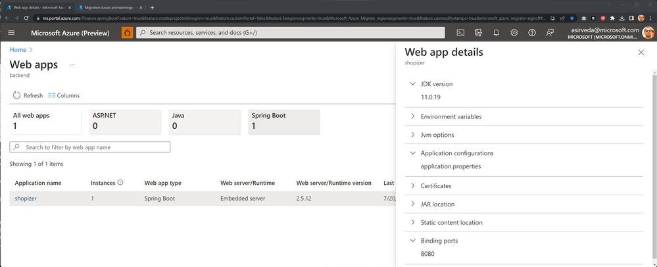657x267 pixels.
Task: Click the camera extension icon in browser toolbar
Action: coord(584,18)
